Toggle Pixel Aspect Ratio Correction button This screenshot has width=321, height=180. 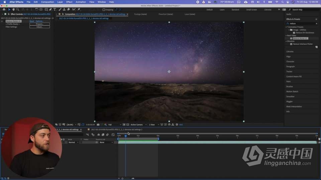(162, 124)
